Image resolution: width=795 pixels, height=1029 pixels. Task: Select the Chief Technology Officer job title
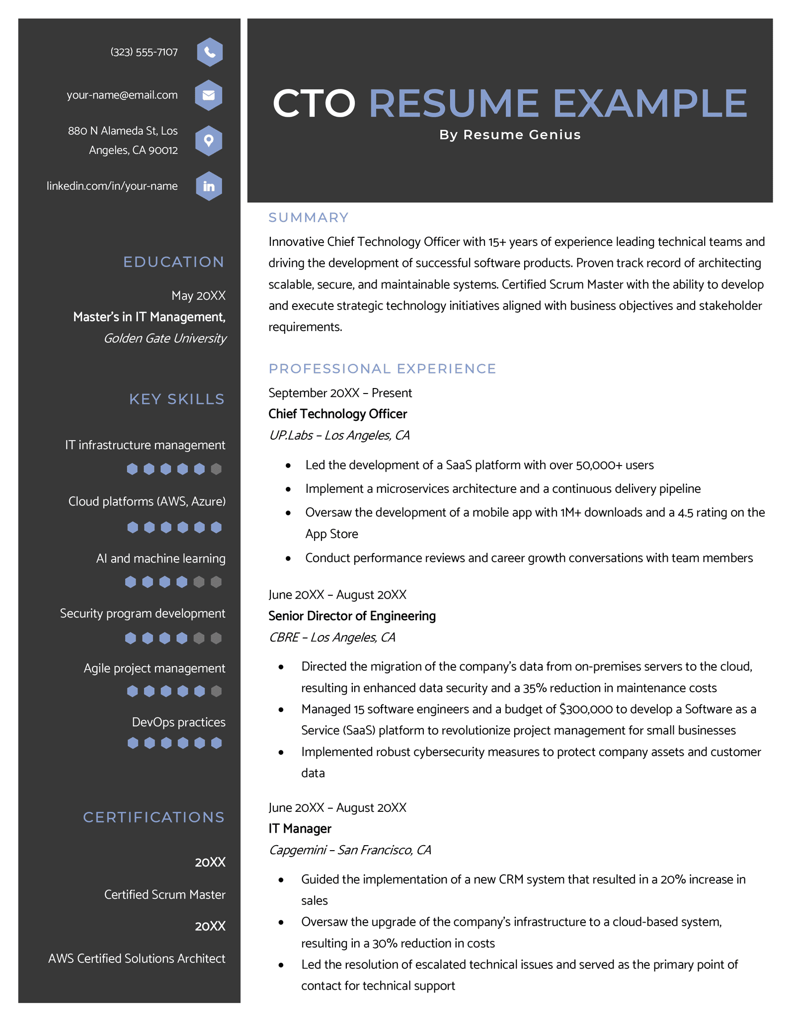coord(338,414)
